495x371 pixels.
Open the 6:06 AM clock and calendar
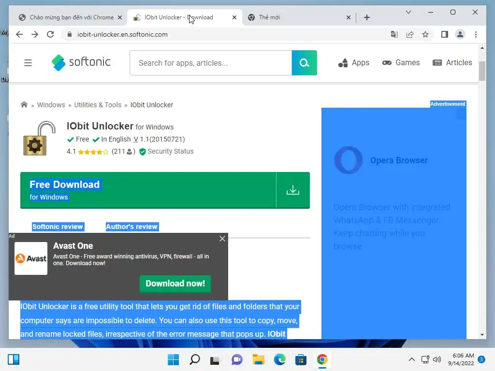tap(461, 359)
